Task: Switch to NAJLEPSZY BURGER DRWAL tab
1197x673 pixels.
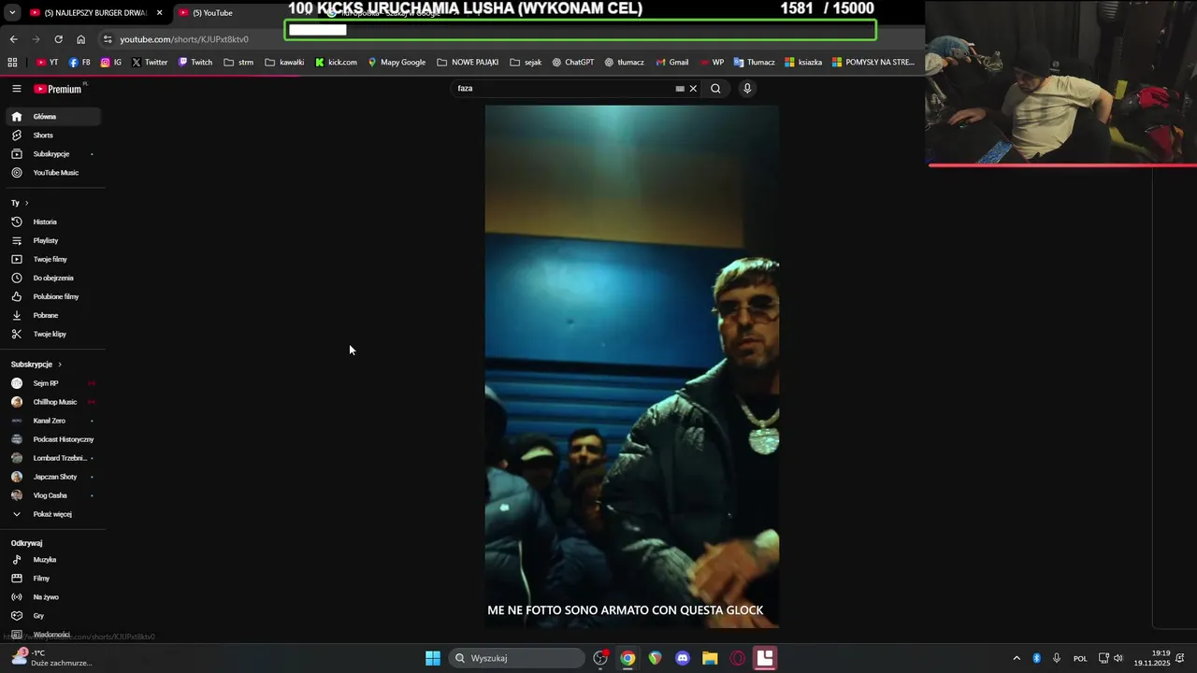Action: (x=96, y=13)
